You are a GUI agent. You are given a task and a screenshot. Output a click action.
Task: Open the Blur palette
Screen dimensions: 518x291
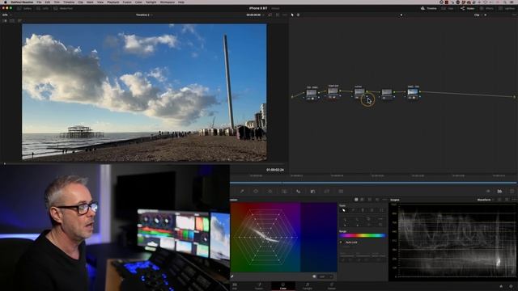(299, 191)
